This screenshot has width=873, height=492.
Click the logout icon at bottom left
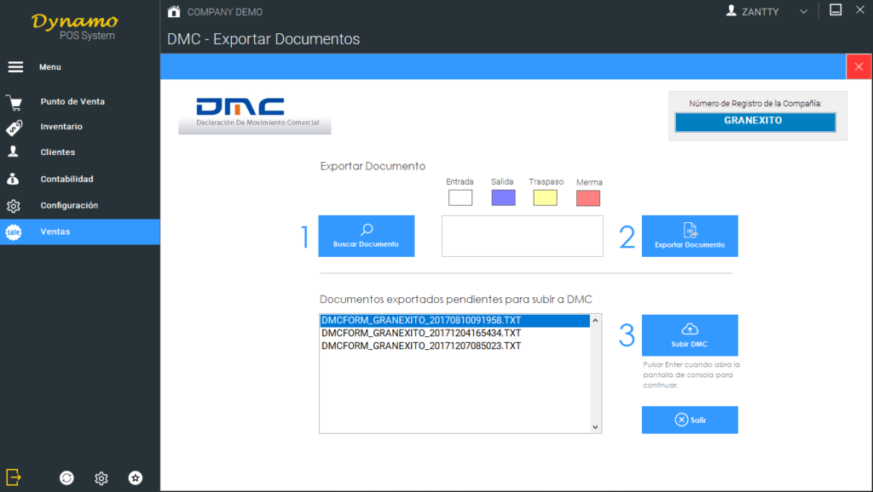14,478
